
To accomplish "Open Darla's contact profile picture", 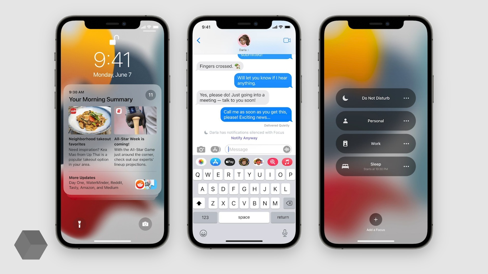I will pyautogui.click(x=244, y=40).
